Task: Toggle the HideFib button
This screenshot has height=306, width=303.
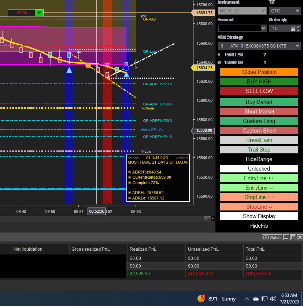Action: [x=259, y=226]
